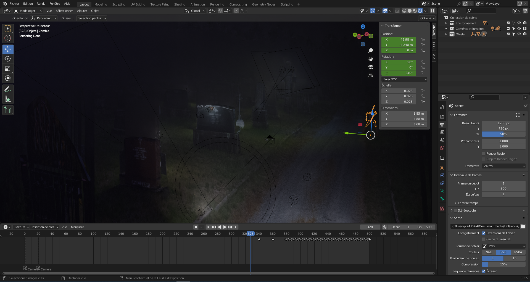This screenshot has height=282, width=530.
Task: Open the Euler XYZ rotation mode dropdown
Action: pyautogui.click(x=404, y=79)
